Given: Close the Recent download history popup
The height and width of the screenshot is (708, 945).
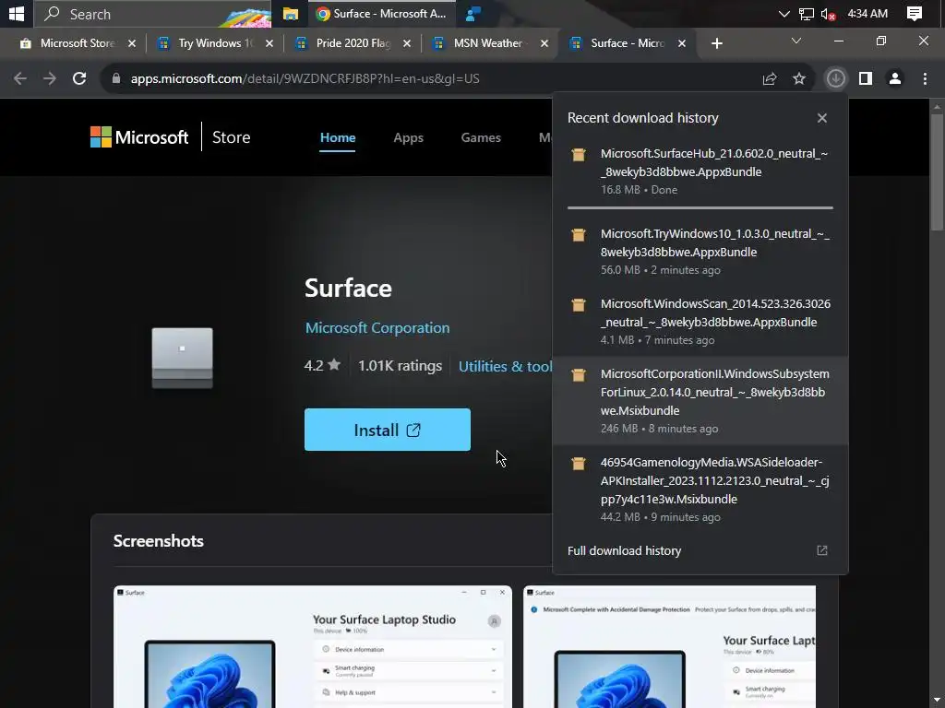Looking at the screenshot, I should pyautogui.click(x=822, y=118).
